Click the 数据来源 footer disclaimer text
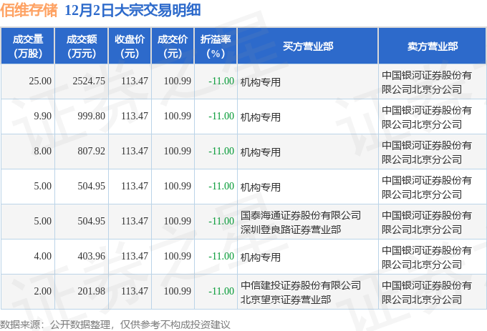The width and height of the screenshot is (487, 331). click(x=115, y=325)
